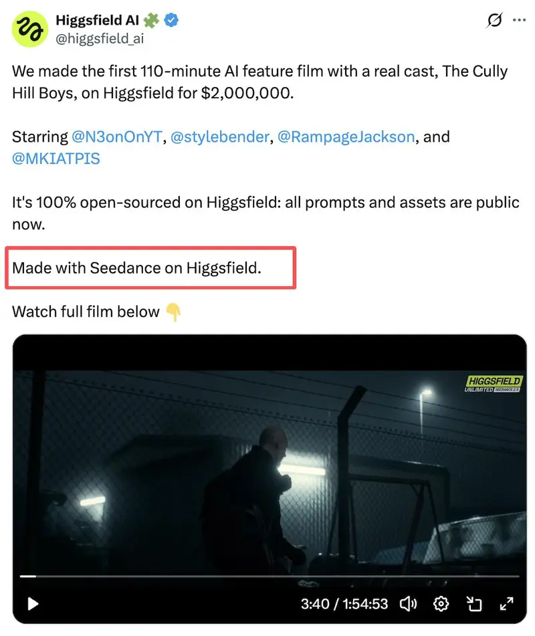This screenshot has width=535, height=636.
Task: Open video settings gear
Action: click(441, 603)
